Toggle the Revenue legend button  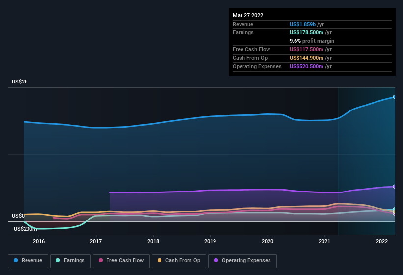click(x=28, y=261)
